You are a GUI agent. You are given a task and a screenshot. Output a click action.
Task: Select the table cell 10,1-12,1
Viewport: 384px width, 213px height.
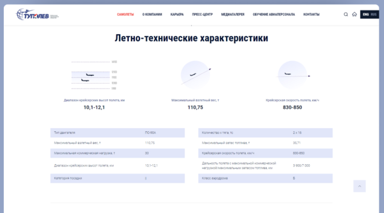point(151,166)
